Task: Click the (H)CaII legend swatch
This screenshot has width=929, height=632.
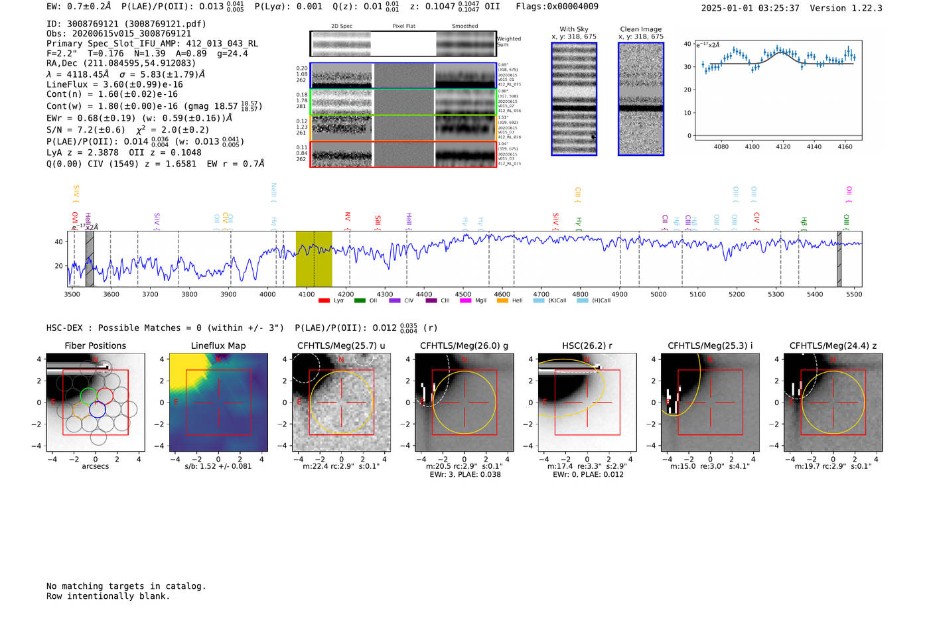Action: click(x=583, y=301)
